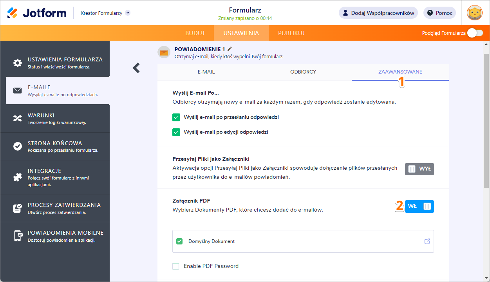This screenshot has width=490, height=282.
Task: Open the user avatar profile menu
Action: 474,13
